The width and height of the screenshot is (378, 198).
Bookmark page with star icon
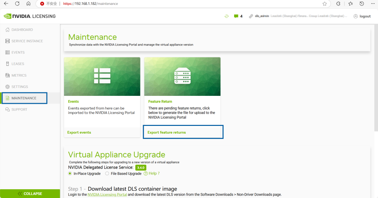[324, 3]
